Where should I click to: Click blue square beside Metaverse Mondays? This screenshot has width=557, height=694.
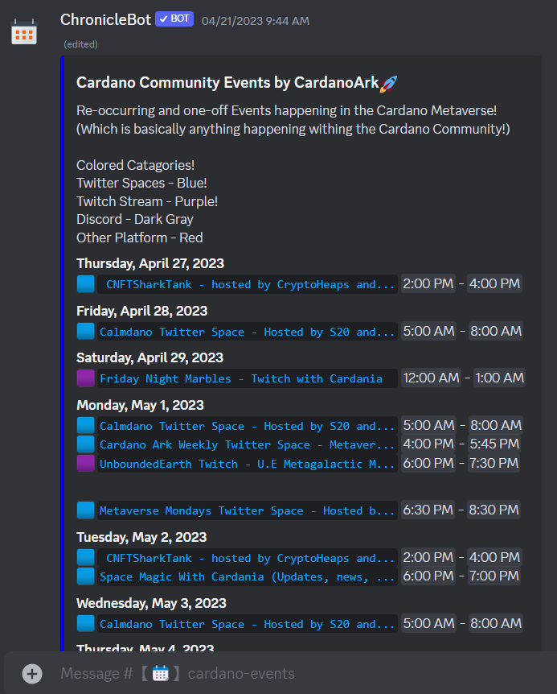pos(86,510)
